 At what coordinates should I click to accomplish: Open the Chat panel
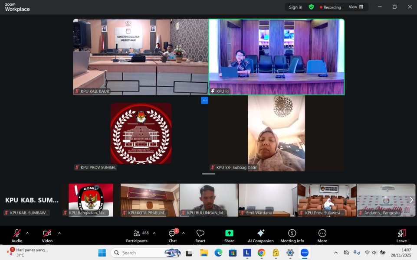[172, 235]
